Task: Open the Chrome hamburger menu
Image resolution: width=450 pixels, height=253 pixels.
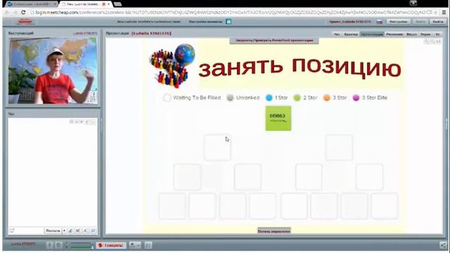Action: click(444, 13)
